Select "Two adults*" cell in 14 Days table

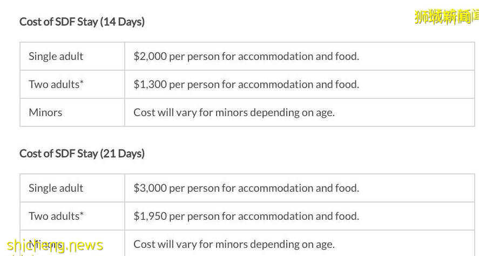(56, 84)
